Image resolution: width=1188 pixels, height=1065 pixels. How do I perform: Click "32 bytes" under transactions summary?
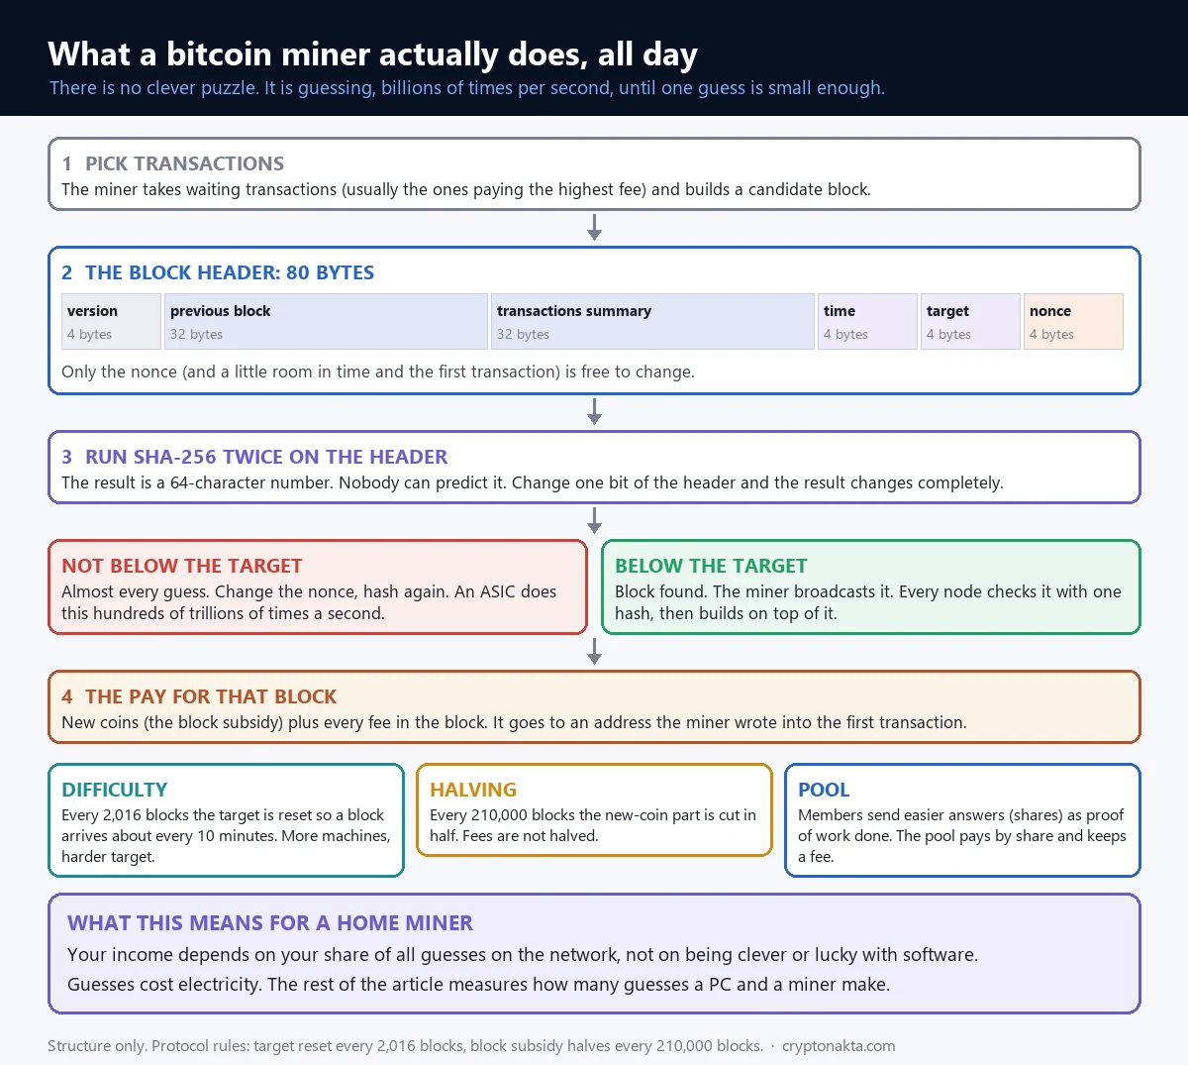point(523,335)
